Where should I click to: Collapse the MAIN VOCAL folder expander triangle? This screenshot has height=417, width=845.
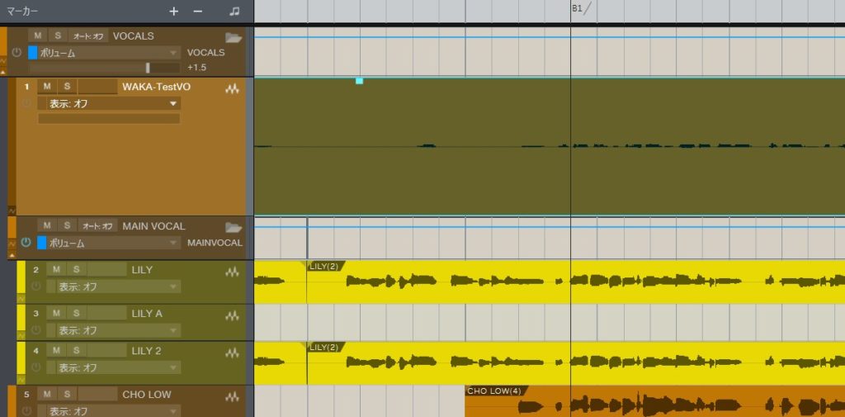tap(12, 255)
